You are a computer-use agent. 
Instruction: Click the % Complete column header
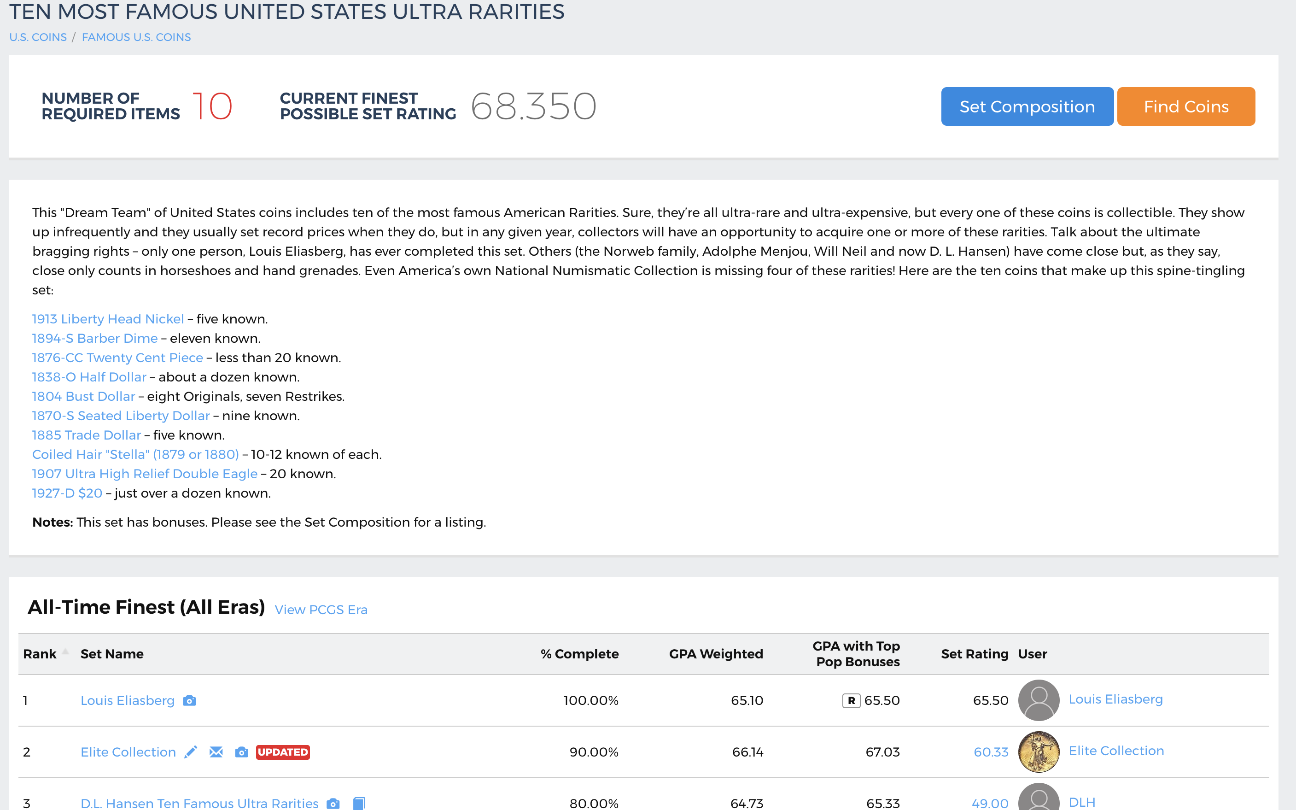(579, 653)
